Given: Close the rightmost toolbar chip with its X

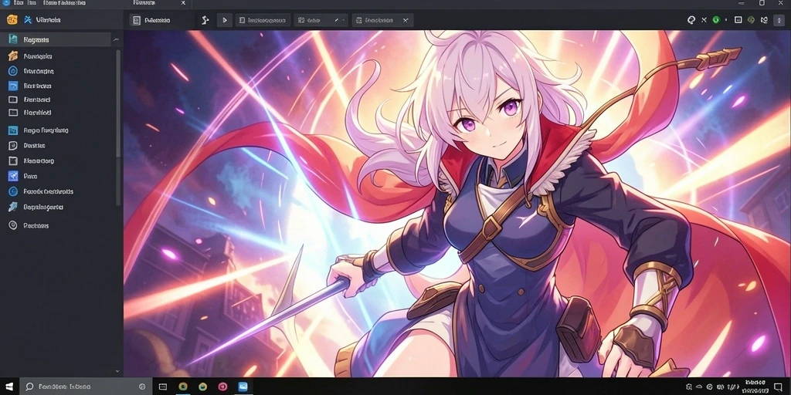Looking at the screenshot, I should 405,21.
